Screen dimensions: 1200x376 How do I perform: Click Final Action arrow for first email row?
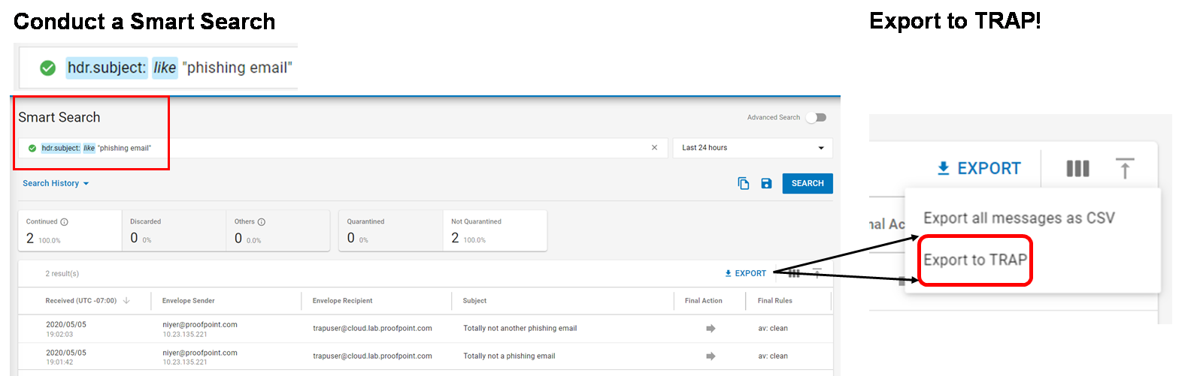coord(711,329)
